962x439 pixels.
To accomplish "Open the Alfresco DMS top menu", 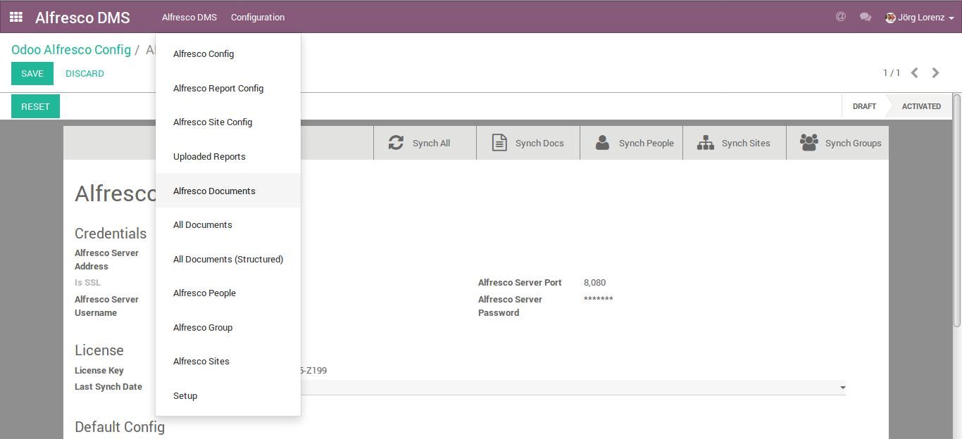I will pyautogui.click(x=189, y=17).
